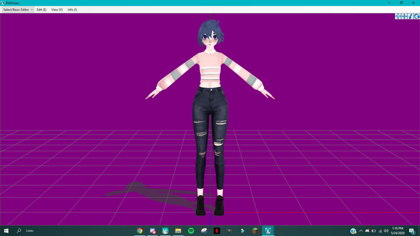The image size is (420, 236).
Task: Click the taskbar clock showing 1:16 PM
Action: click(398, 231)
